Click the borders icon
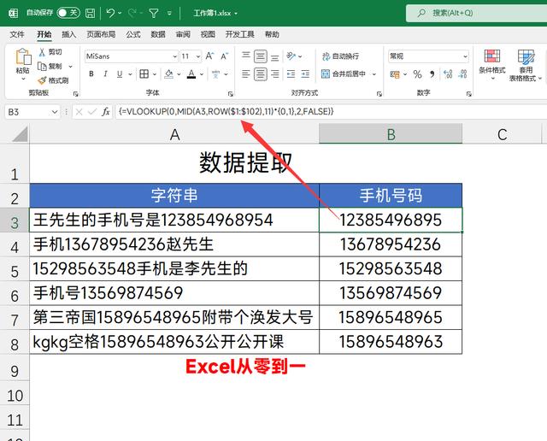The height and width of the screenshot is (441, 547). 144,74
